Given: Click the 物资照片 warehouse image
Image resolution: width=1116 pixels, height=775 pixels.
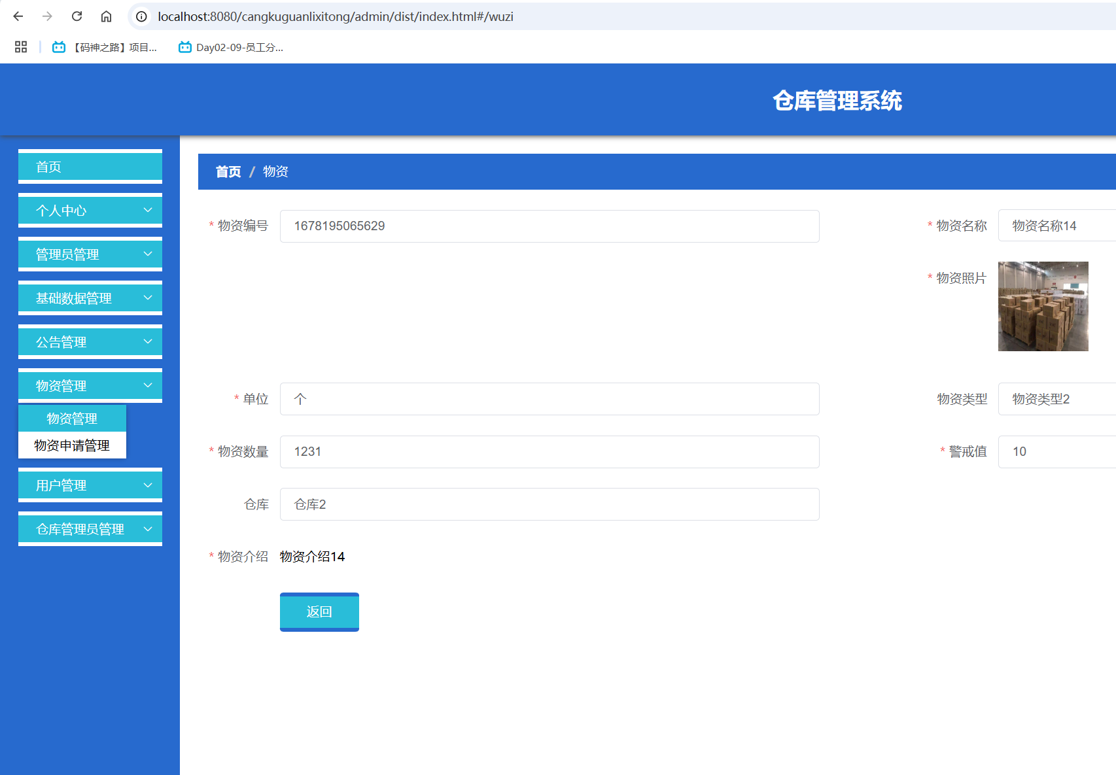Looking at the screenshot, I should pos(1043,306).
